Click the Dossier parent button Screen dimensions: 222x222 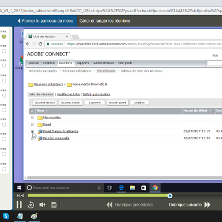pyautogui.click(x=117, y=103)
